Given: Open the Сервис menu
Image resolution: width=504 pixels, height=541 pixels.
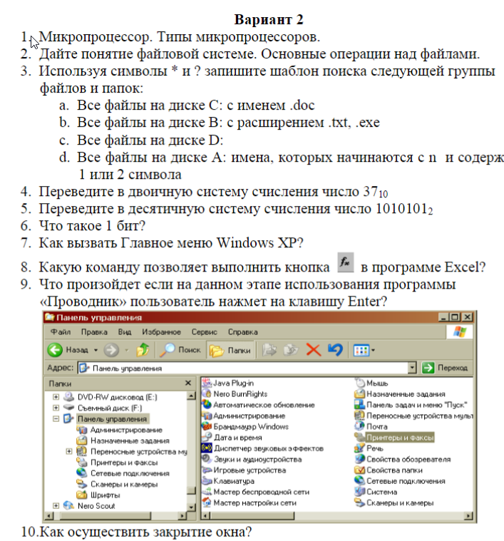Looking at the screenshot, I should pos(204,332).
